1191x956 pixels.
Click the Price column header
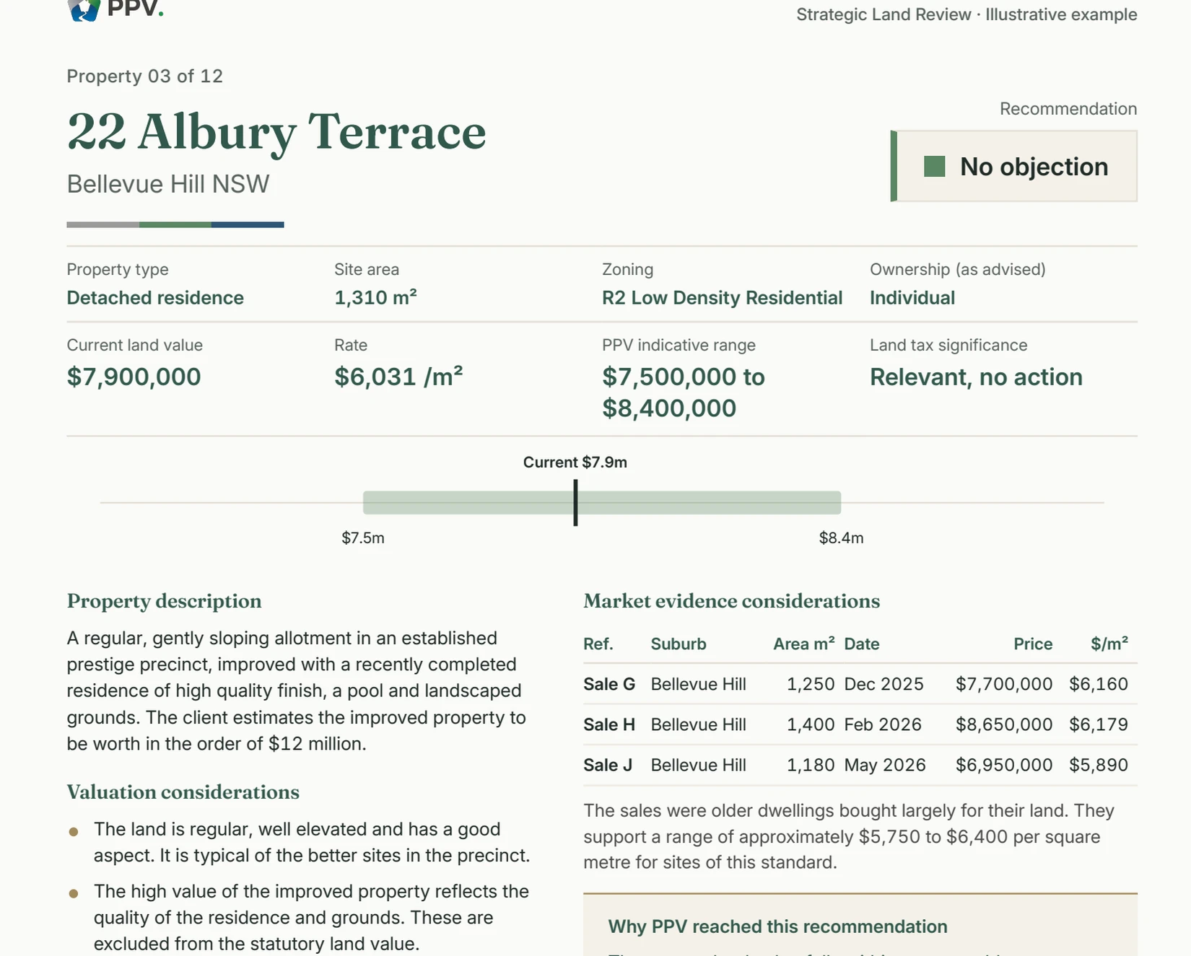tap(1033, 644)
